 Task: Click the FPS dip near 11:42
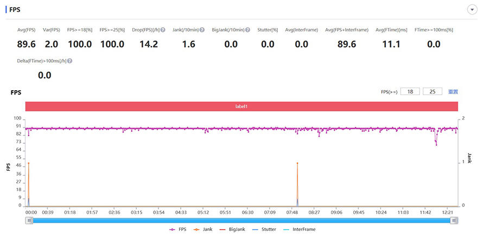pos(436,144)
